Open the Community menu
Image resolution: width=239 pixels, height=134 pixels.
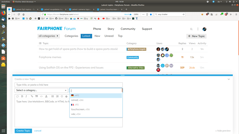coord(128,29)
